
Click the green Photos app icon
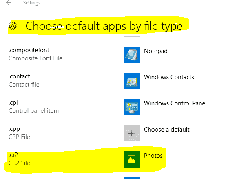132,159
